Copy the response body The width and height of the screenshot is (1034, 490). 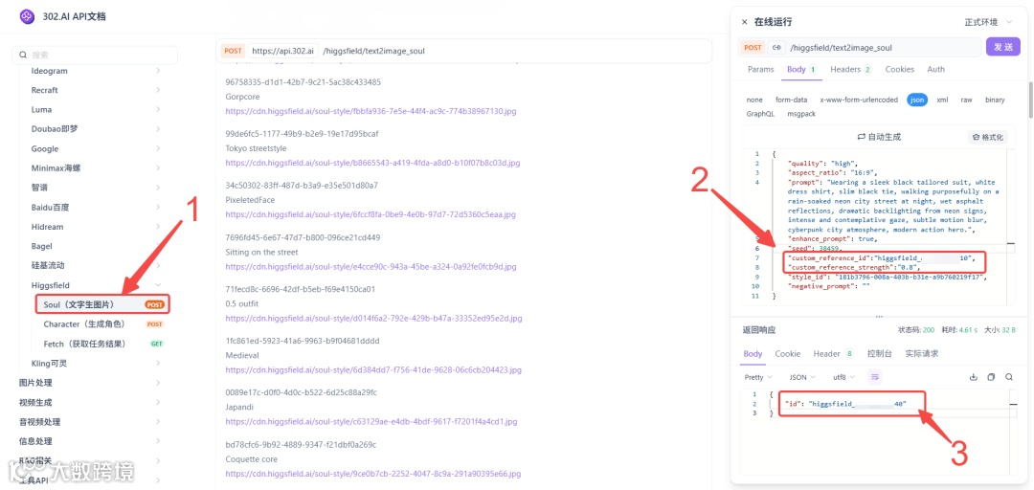tap(991, 377)
